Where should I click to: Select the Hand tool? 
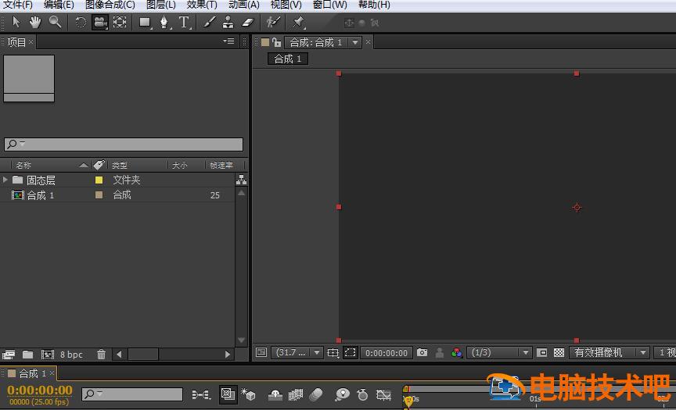tap(35, 22)
